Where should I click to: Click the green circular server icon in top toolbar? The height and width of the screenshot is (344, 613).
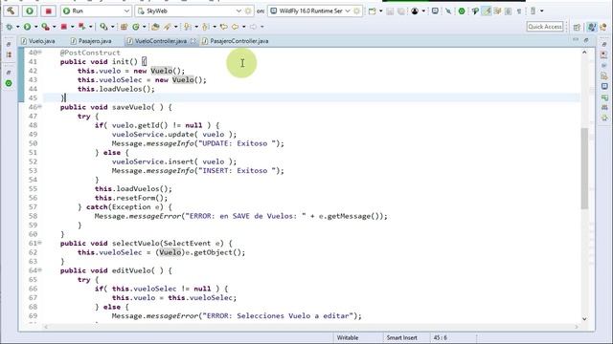click(x=462, y=11)
